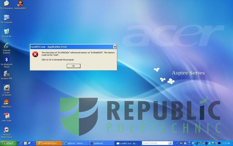Image resolution: width=233 pixels, height=146 pixels.
Task: Open the My Documents desktop icon
Action: point(6,4)
